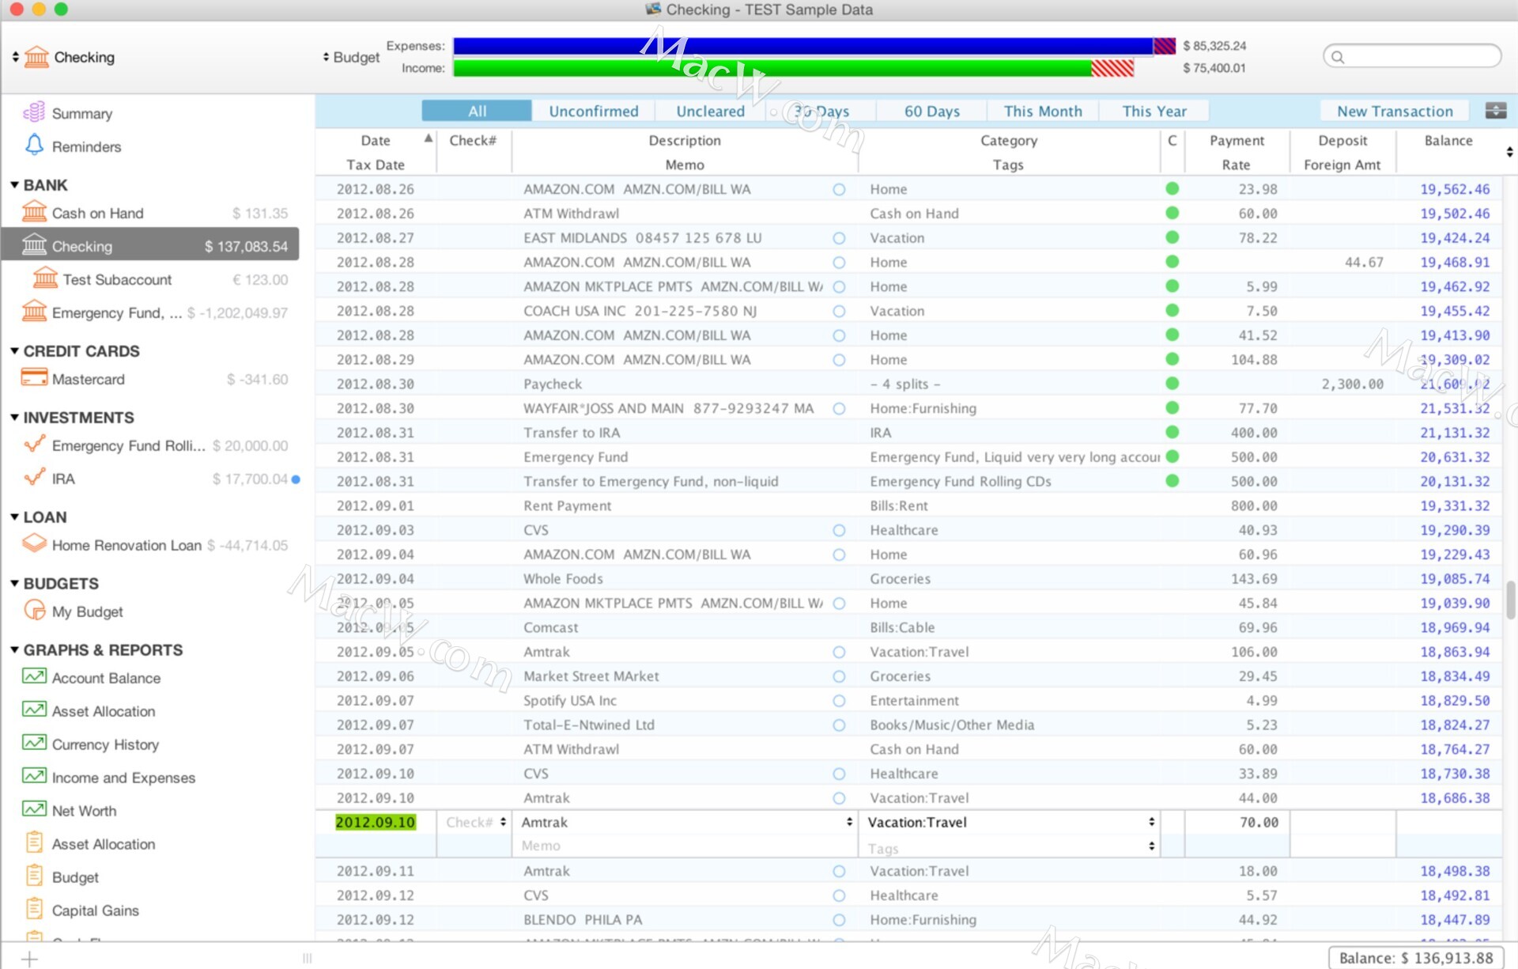The width and height of the screenshot is (1518, 969).
Task: Collapse the BANK section
Action: (14, 184)
